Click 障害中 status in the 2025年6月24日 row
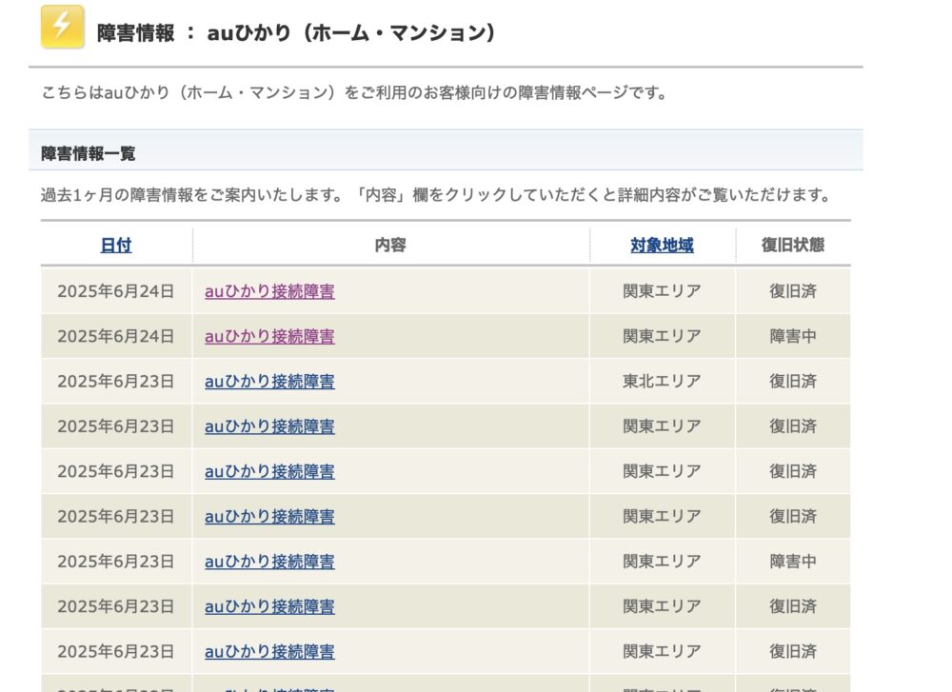The image size is (952, 692). tap(793, 336)
